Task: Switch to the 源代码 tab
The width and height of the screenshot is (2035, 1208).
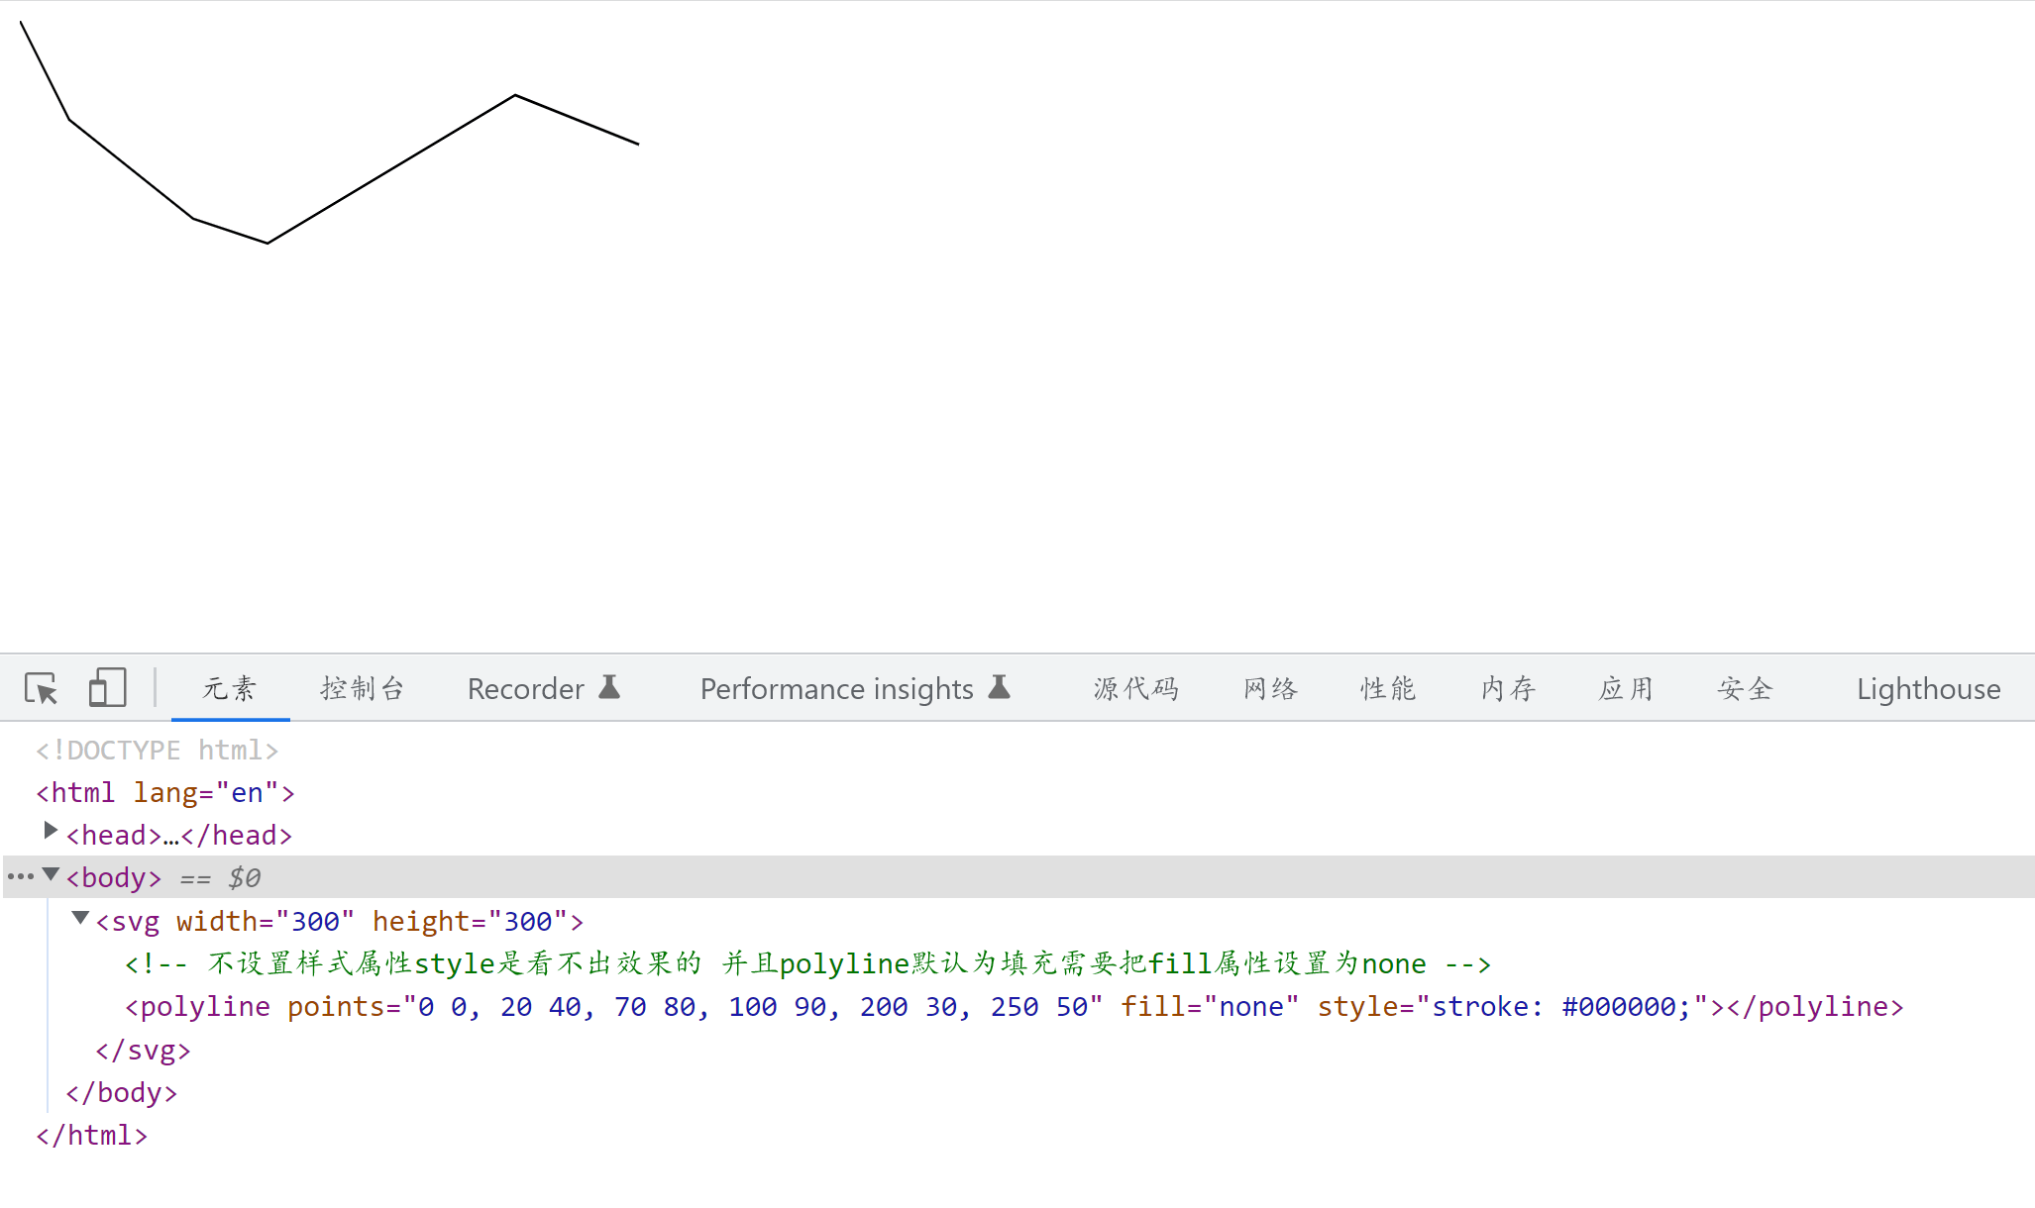Action: 1136,689
